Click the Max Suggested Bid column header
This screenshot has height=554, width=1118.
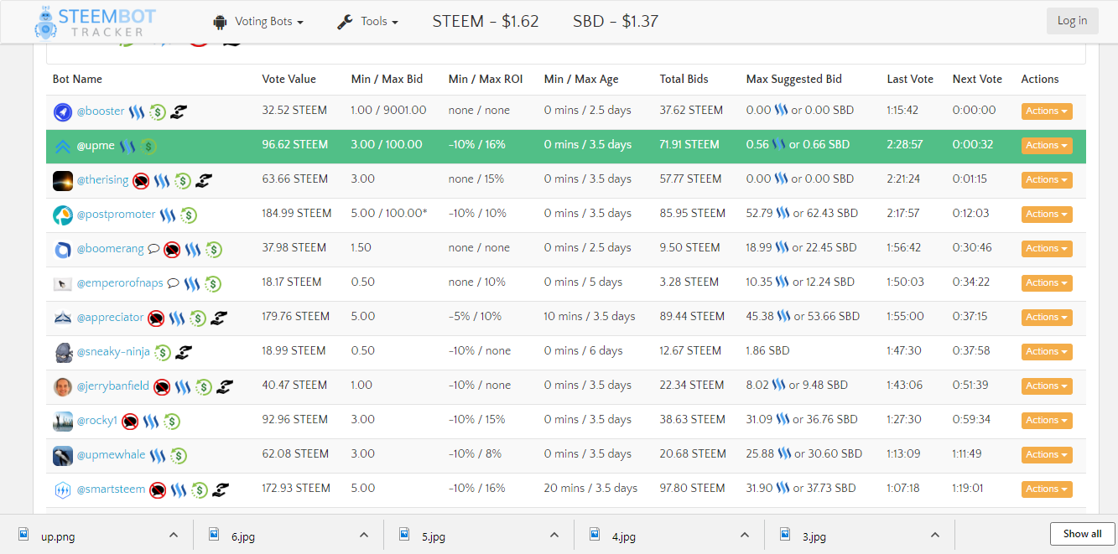[794, 79]
